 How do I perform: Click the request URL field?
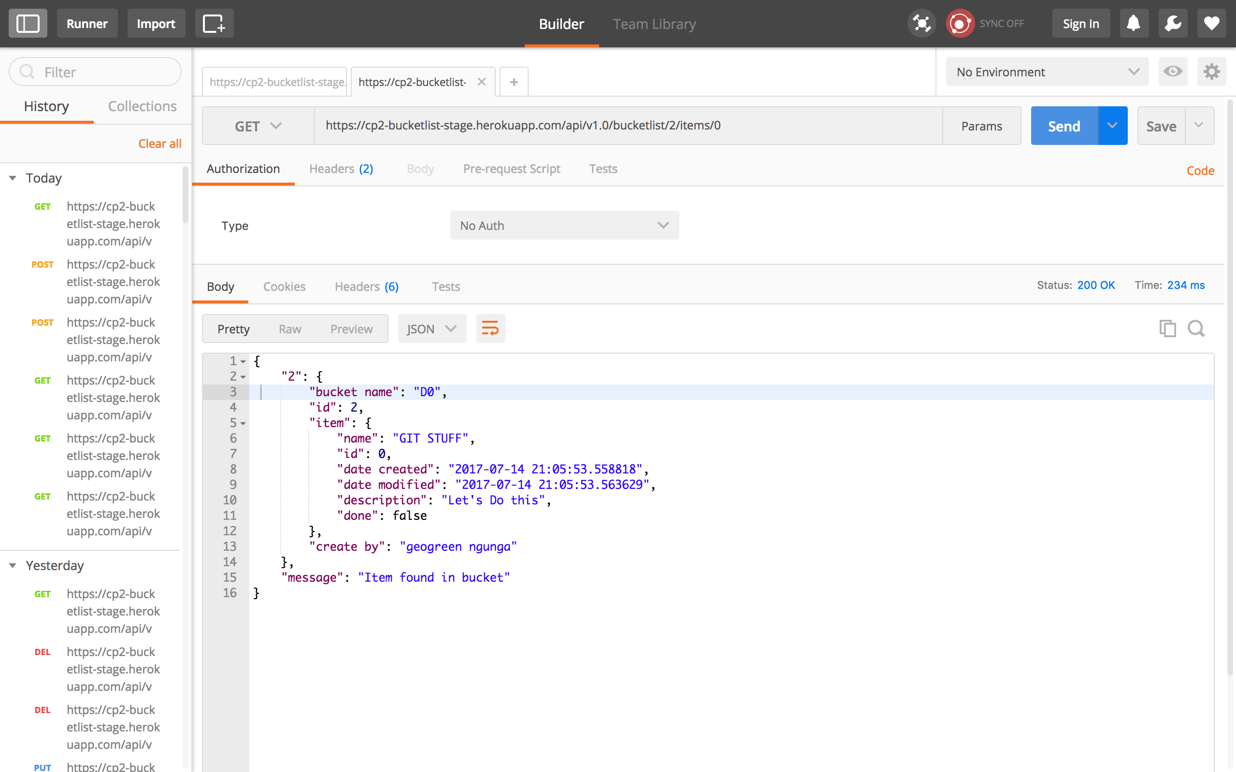click(x=628, y=126)
